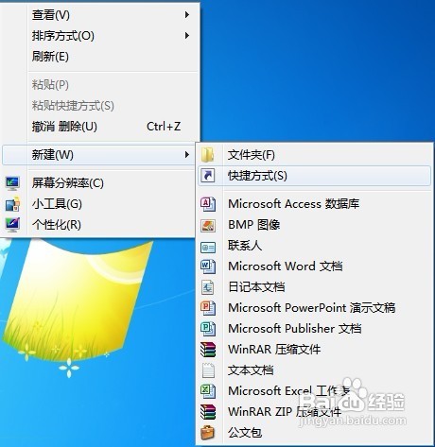The height and width of the screenshot is (447, 435).
Task: Expand the 查看(V) submenu arrow
Action: (187, 14)
